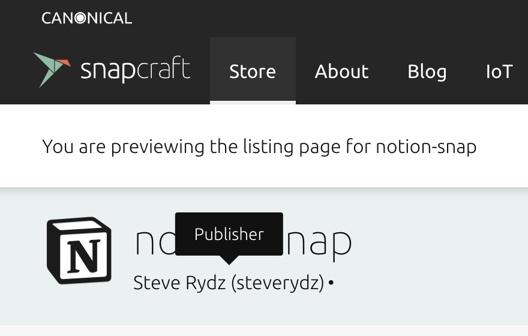Click the previewing listing page notice text
Screen dimensions: 528x336
click(x=259, y=147)
